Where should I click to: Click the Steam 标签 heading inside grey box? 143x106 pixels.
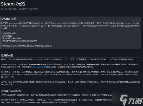click(x=9, y=19)
